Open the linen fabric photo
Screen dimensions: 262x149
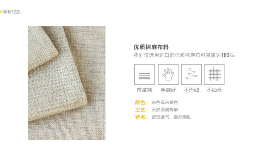point(67,83)
